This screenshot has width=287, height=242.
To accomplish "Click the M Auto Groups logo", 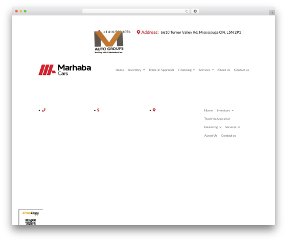I will tap(109, 42).
